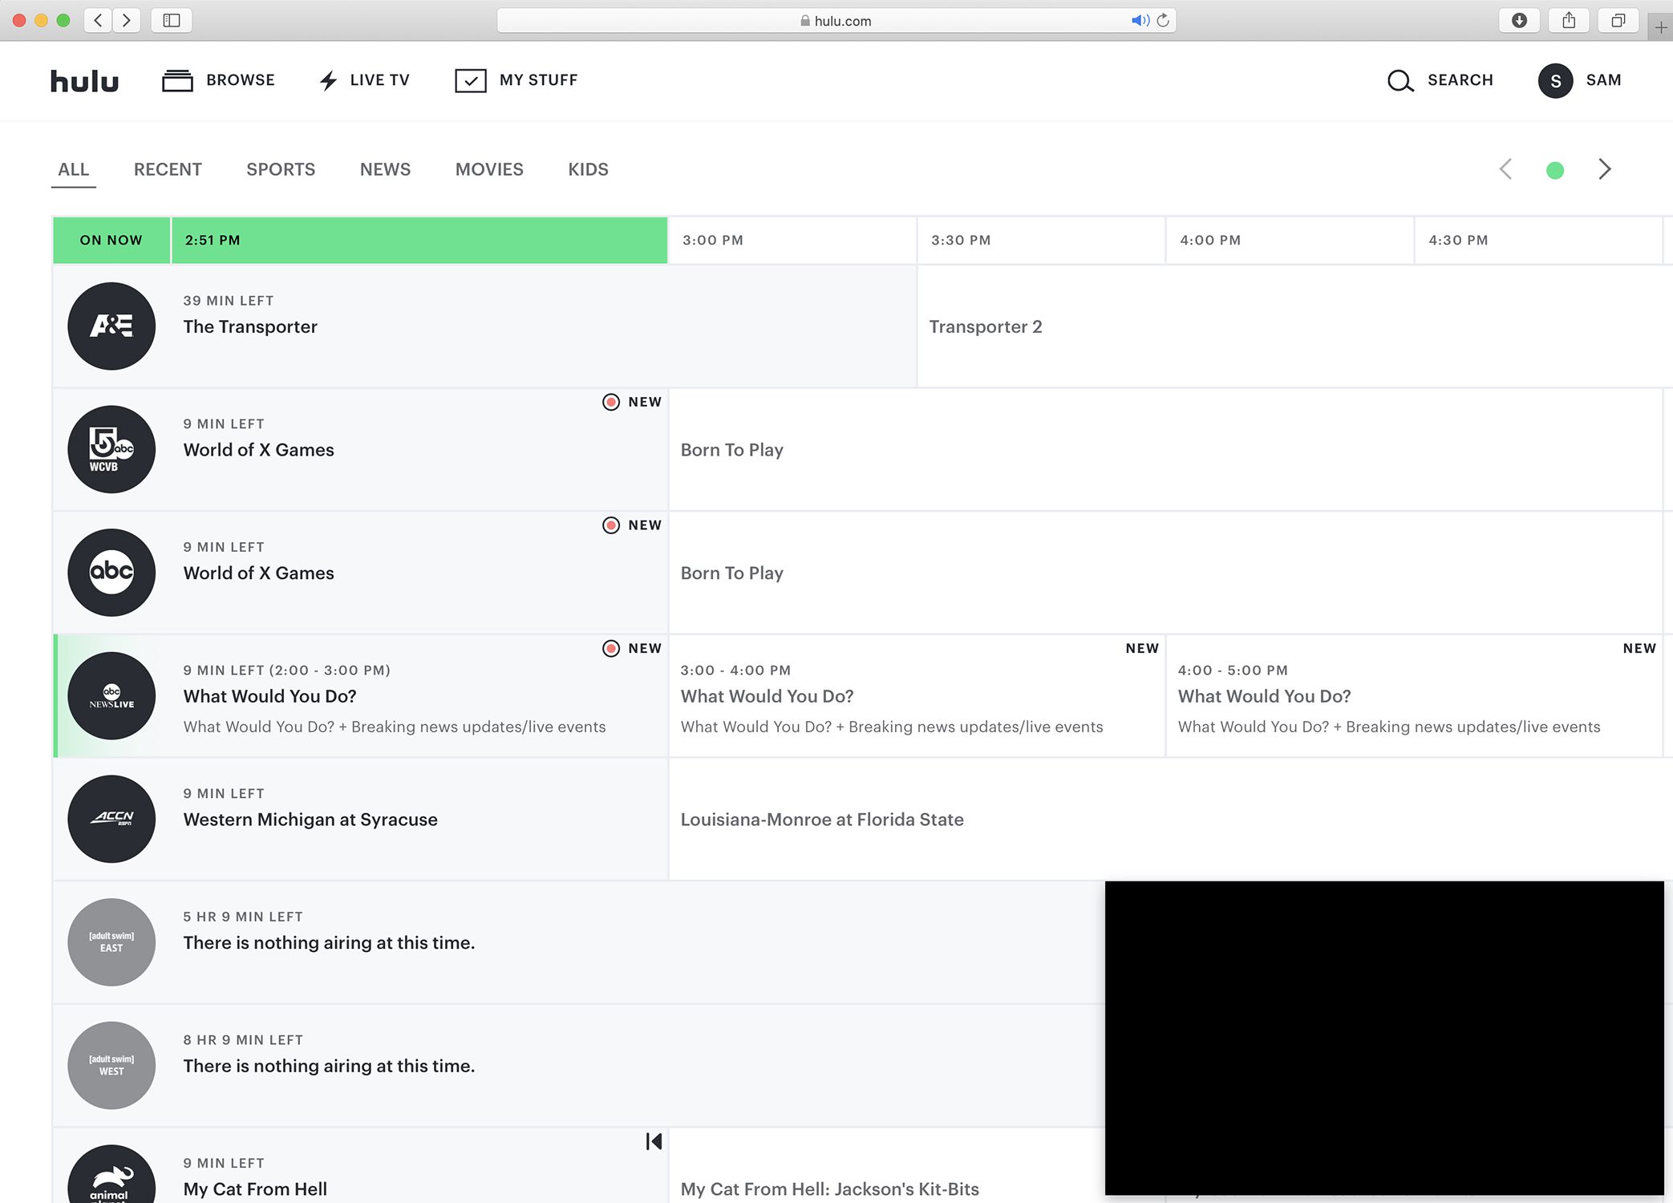
Task: Click the 4:00 PM time header
Action: point(1290,240)
